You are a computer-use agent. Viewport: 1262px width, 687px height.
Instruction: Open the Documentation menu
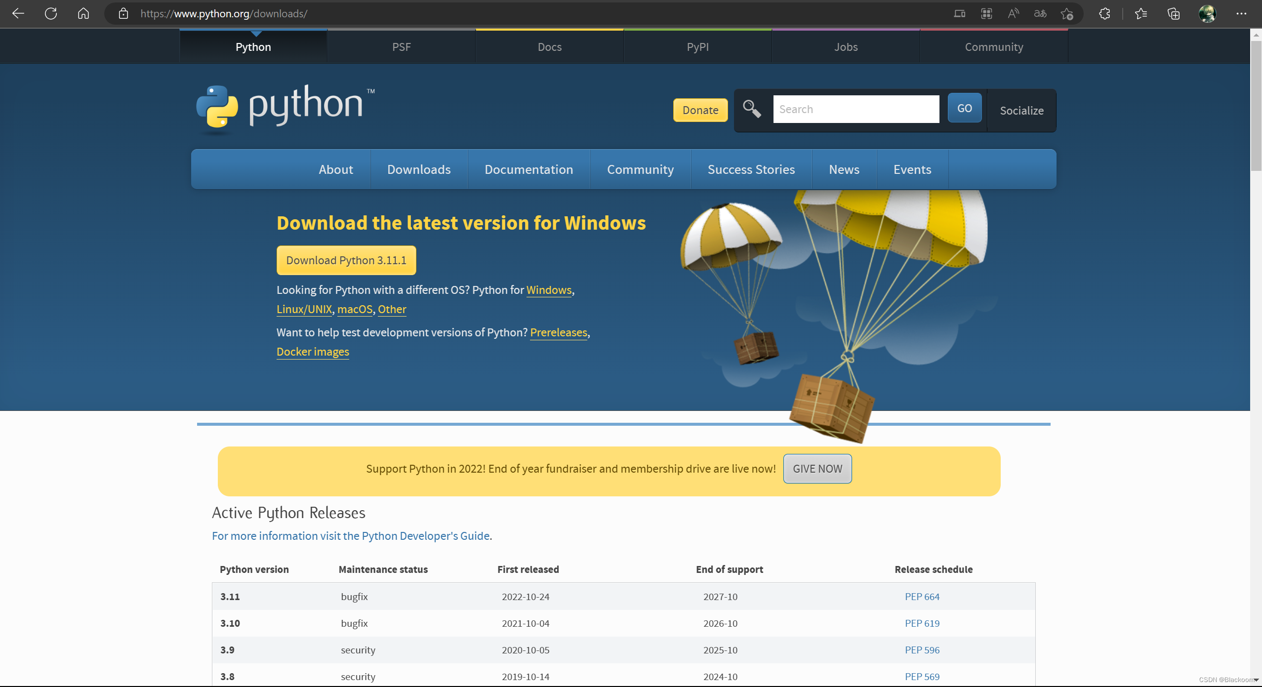(x=529, y=169)
